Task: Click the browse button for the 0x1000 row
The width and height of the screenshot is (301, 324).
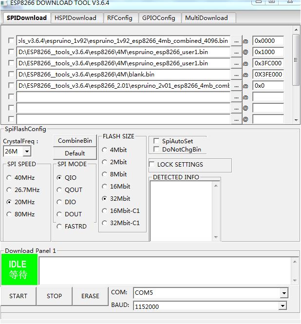Action: click(x=236, y=52)
